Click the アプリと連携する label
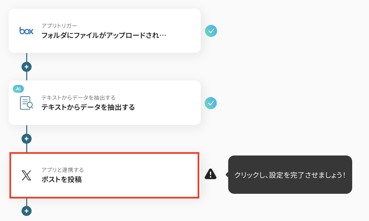The height and width of the screenshot is (221, 369). pos(63,170)
